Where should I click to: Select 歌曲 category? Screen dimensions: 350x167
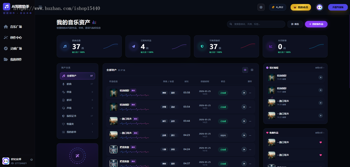point(77,84)
